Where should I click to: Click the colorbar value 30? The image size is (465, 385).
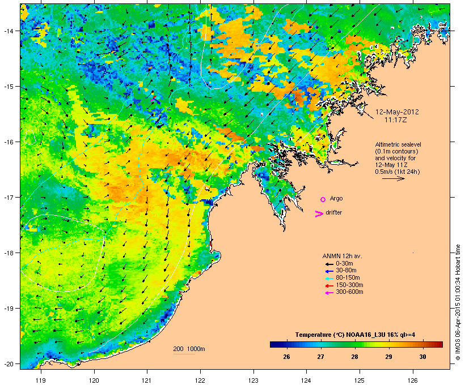pyautogui.click(x=422, y=357)
